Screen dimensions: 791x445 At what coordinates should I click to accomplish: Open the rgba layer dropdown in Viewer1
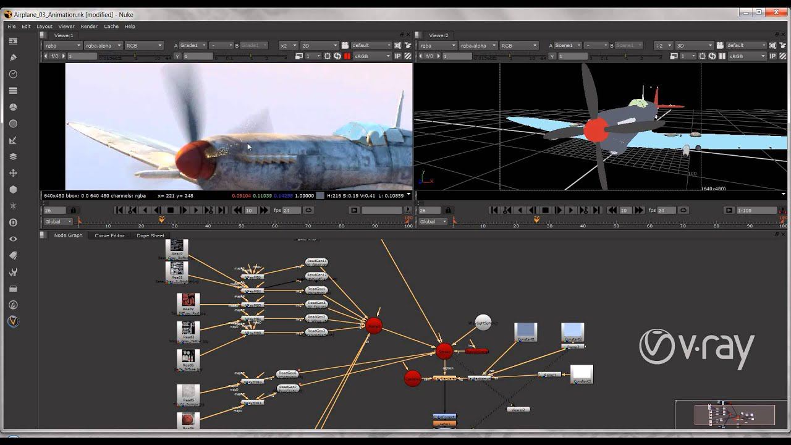tap(62, 45)
